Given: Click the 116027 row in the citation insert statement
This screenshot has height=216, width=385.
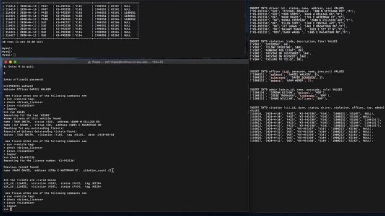Looking at the screenshot, I should (x=312, y=141).
